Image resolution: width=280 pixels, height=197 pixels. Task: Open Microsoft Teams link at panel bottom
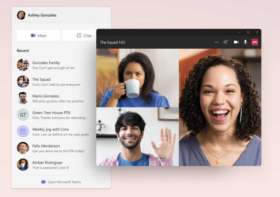click(x=61, y=182)
